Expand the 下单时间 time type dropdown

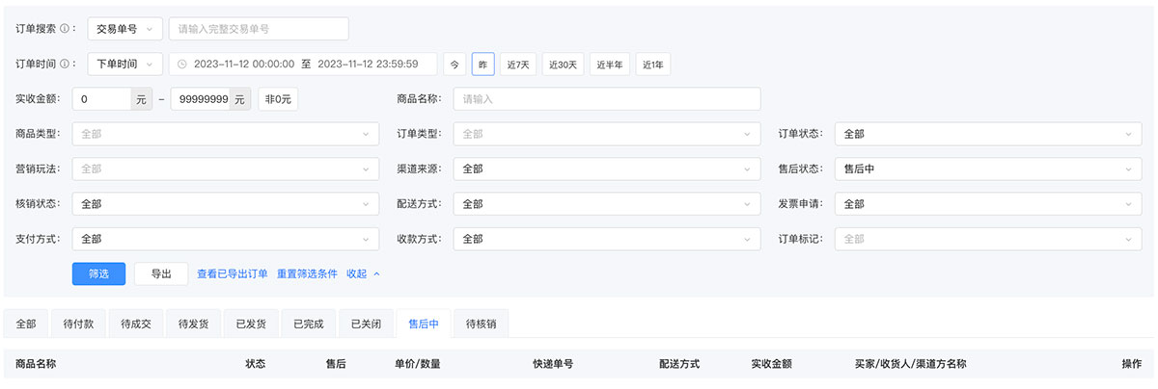coord(124,65)
